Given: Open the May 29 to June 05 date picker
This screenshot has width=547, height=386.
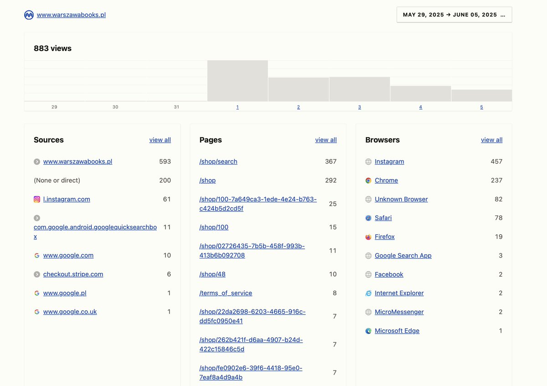Looking at the screenshot, I should pyautogui.click(x=454, y=14).
